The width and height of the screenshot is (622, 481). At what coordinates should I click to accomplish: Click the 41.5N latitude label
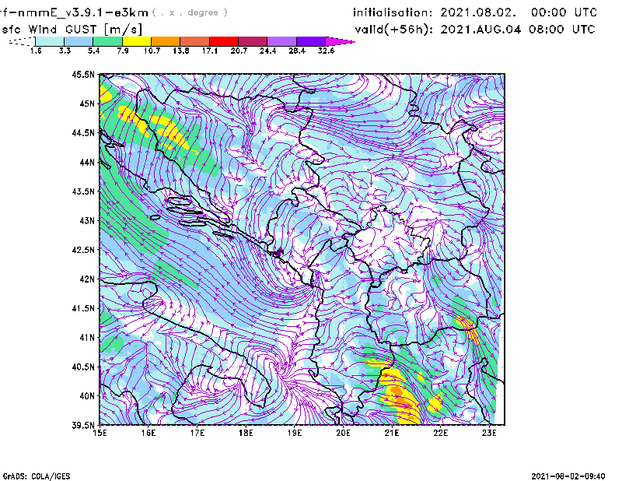point(83,308)
